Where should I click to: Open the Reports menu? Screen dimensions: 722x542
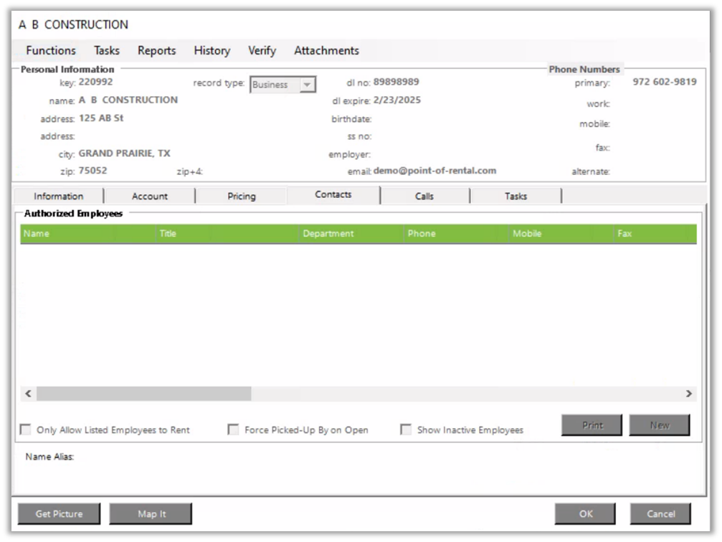(156, 51)
